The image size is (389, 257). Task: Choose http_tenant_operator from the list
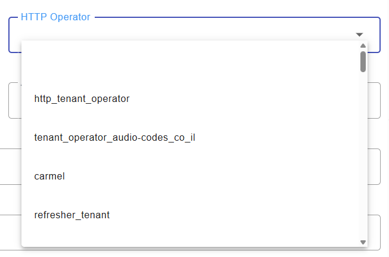pyautogui.click(x=82, y=98)
